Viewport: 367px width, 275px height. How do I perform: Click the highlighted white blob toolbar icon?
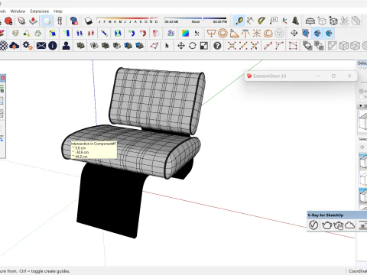click(47, 21)
